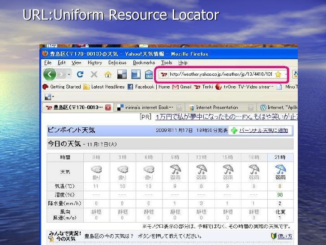Open the blue sidebar panel toolbar icon
This screenshot has width=326, height=245.
(136, 74)
